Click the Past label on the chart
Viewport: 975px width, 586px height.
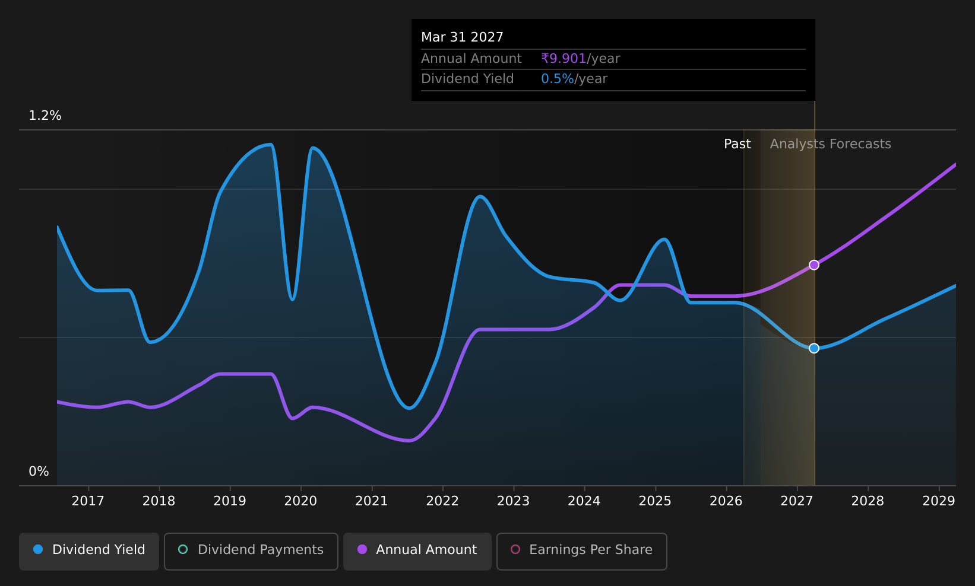coord(737,144)
